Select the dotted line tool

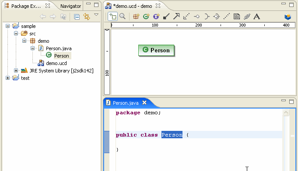(x=227, y=17)
